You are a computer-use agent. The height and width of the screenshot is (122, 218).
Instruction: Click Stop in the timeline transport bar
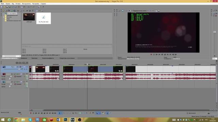pyautogui.click(x=44, y=113)
